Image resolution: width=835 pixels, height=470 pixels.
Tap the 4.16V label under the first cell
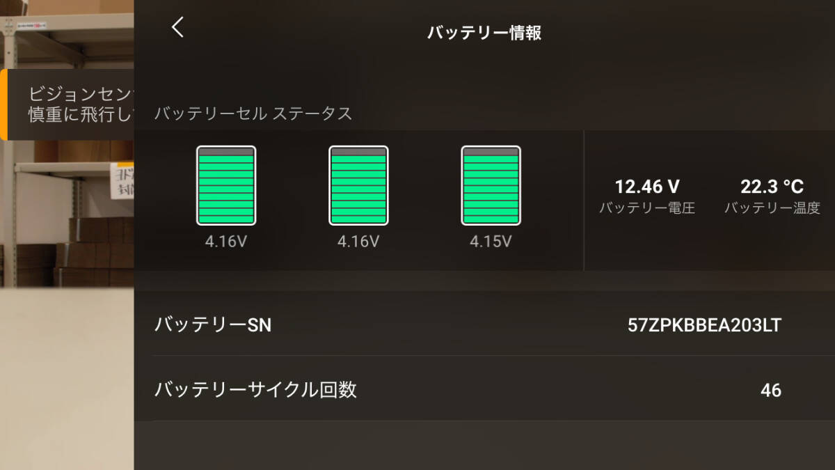click(x=225, y=241)
